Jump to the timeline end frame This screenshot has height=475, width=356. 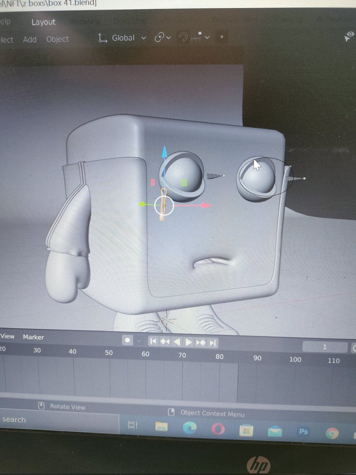[x=212, y=342]
